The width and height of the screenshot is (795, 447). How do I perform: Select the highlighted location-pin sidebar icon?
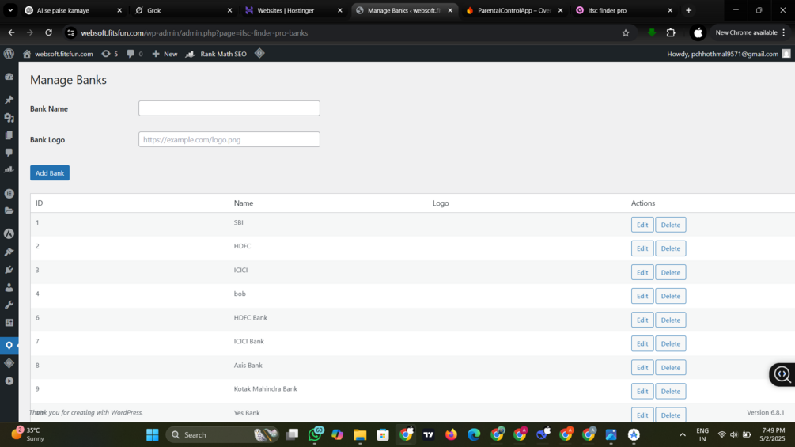[x=9, y=346]
